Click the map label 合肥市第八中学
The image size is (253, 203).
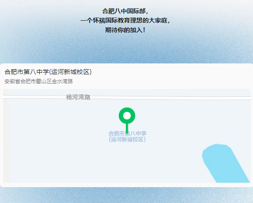[127, 133]
